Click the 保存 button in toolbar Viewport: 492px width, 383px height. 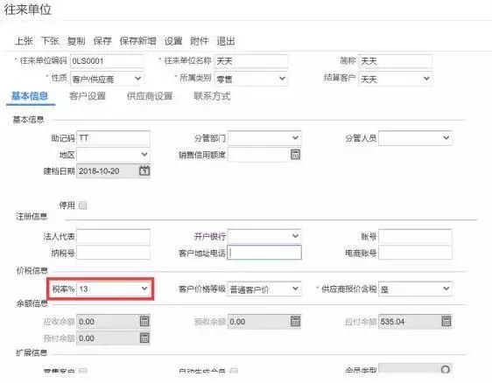click(x=102, y=41)
